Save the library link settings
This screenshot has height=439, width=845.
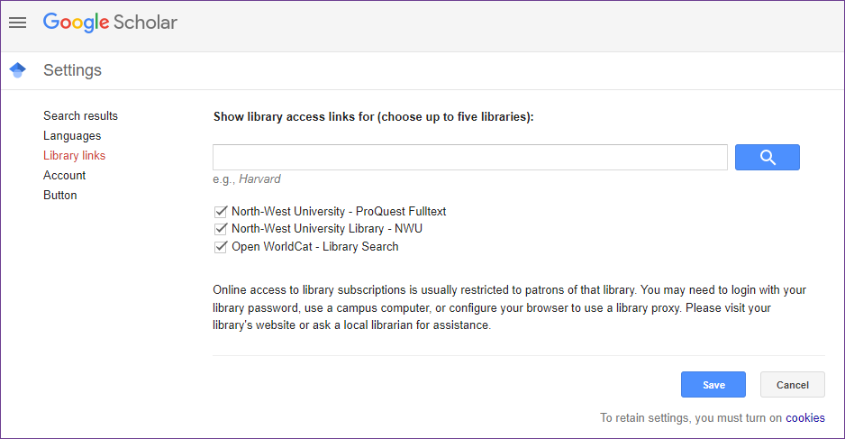[713, 385]
